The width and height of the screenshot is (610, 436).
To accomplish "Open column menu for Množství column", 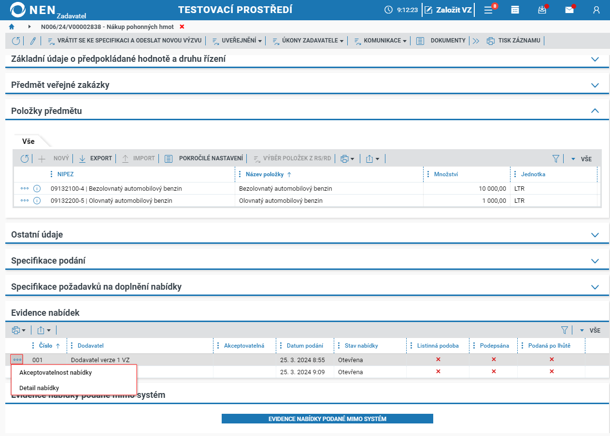I will (x=428, y=174).
